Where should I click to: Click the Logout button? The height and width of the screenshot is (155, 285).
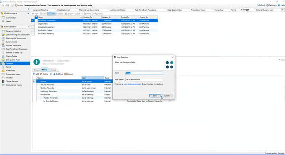[19, 5]
